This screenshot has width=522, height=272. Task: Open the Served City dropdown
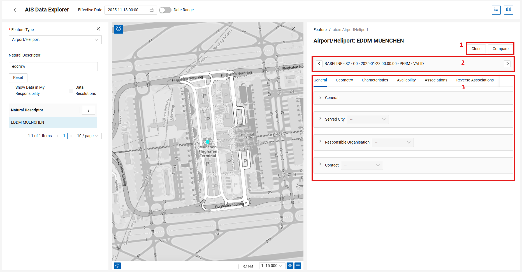click(368, 119)
